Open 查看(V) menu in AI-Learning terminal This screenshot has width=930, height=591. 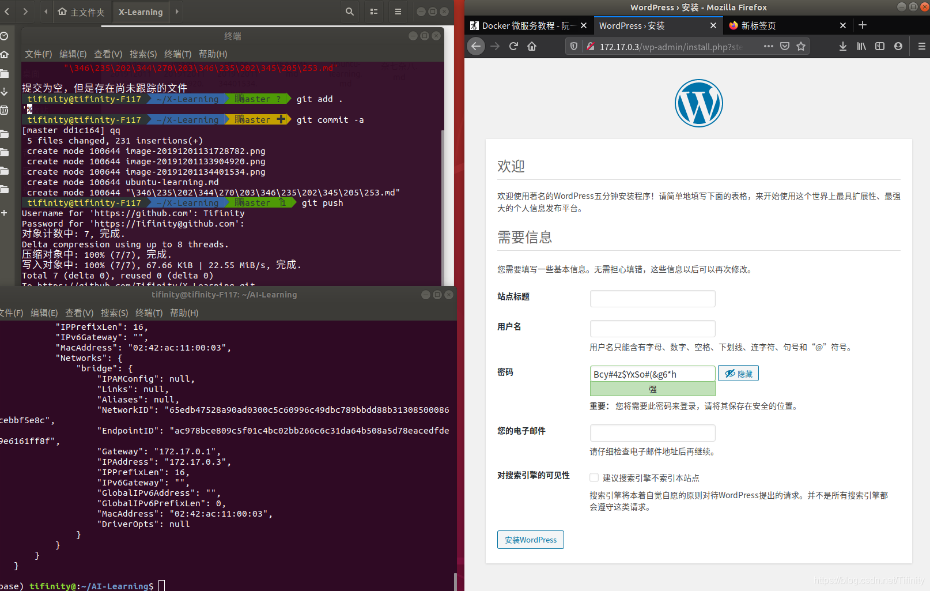click(x=79, y=313)
